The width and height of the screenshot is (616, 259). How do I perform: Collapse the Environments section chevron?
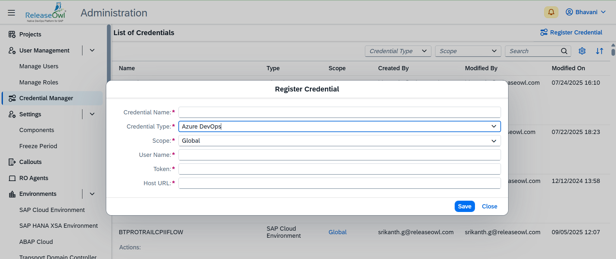[x=92, y=194]
